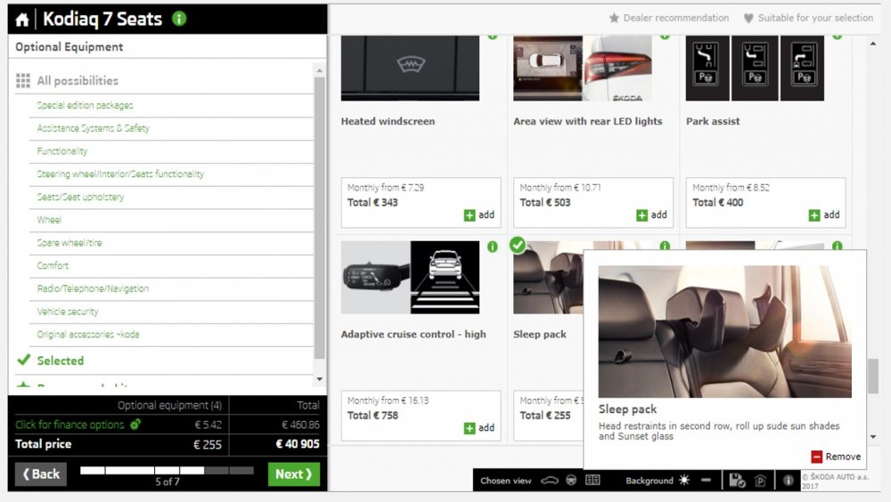Set bright sun background icon

[684, 481]
